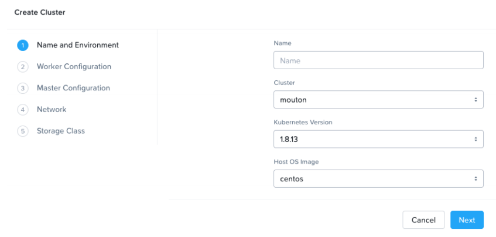The height and width of the screenshot is (237, 496).
Task: Go to Name and Environment step
Action: (x=78, y=45)
